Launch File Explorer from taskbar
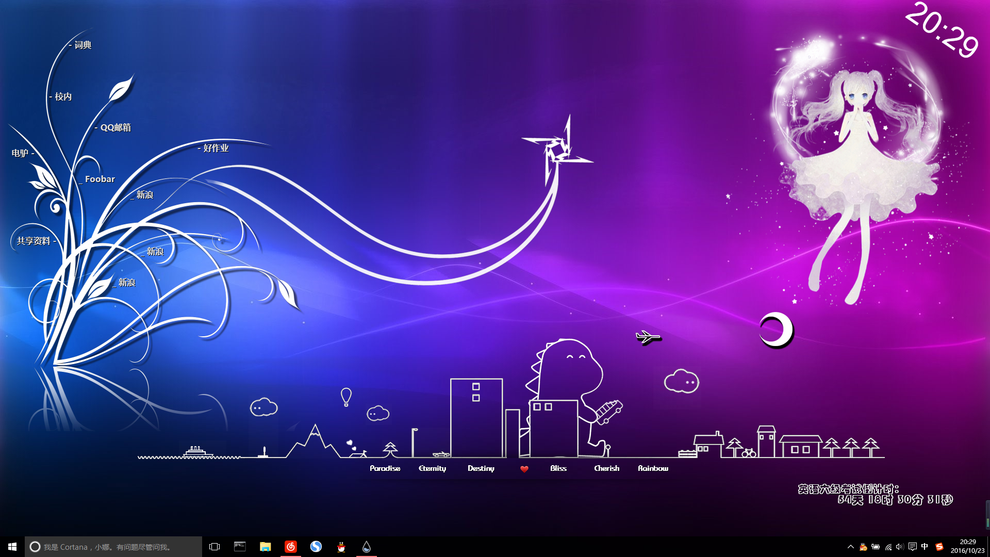 265,547
